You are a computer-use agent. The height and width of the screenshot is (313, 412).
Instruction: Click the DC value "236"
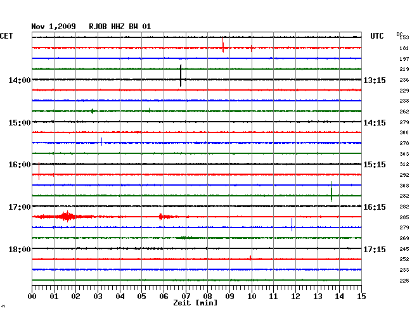[x=404, y=80]
